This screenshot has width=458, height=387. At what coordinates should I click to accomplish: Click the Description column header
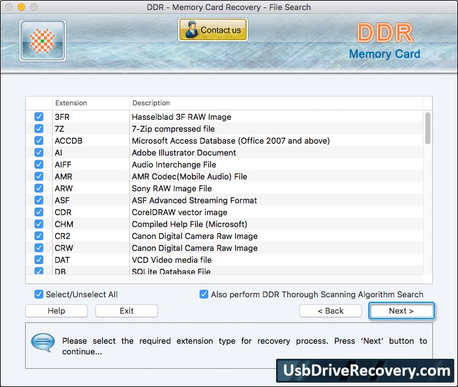(x=276, y=103)
